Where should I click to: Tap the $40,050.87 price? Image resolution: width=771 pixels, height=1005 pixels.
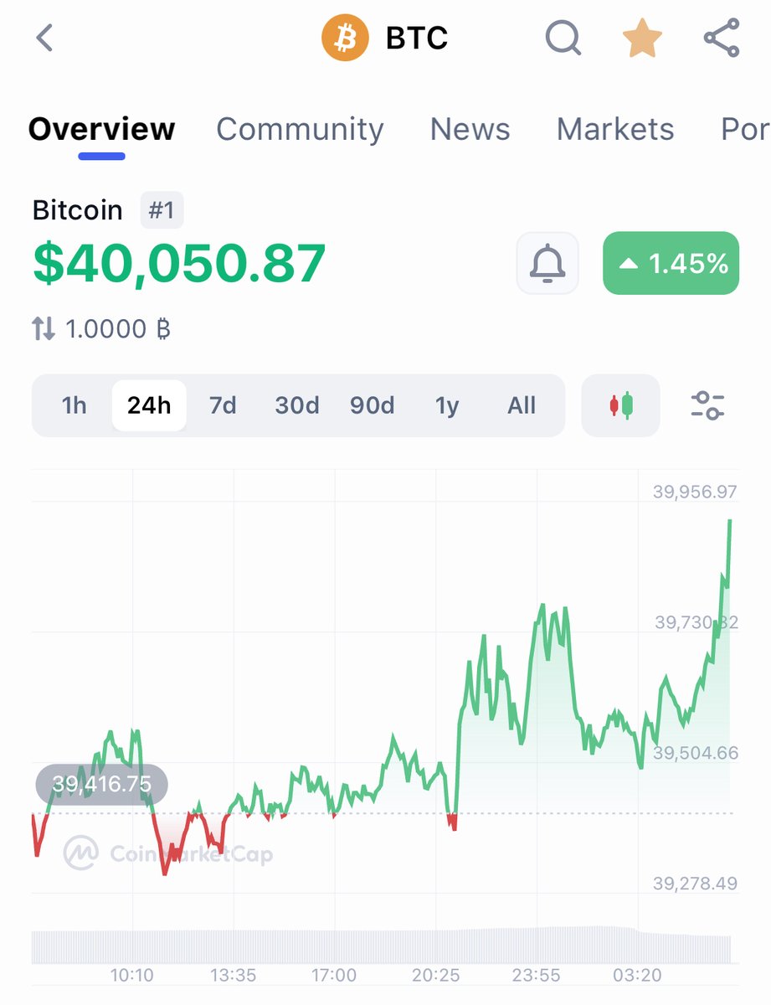(x=179, y=263)
